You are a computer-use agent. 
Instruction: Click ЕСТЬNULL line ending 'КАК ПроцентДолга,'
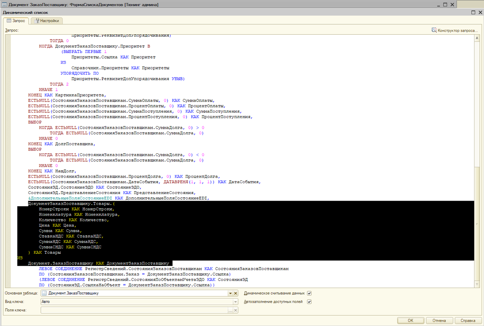[x=124, y=176]
